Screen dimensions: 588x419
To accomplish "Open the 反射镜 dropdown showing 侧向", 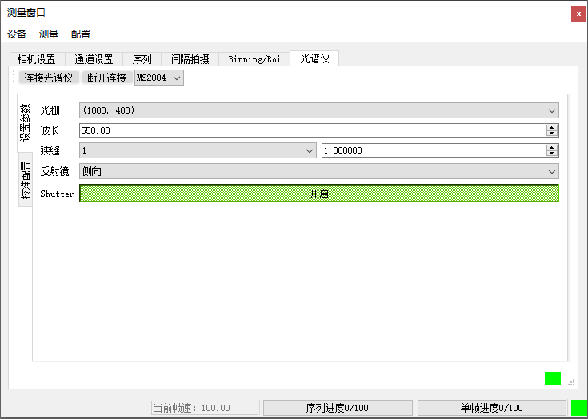I will tap(318, 171).
